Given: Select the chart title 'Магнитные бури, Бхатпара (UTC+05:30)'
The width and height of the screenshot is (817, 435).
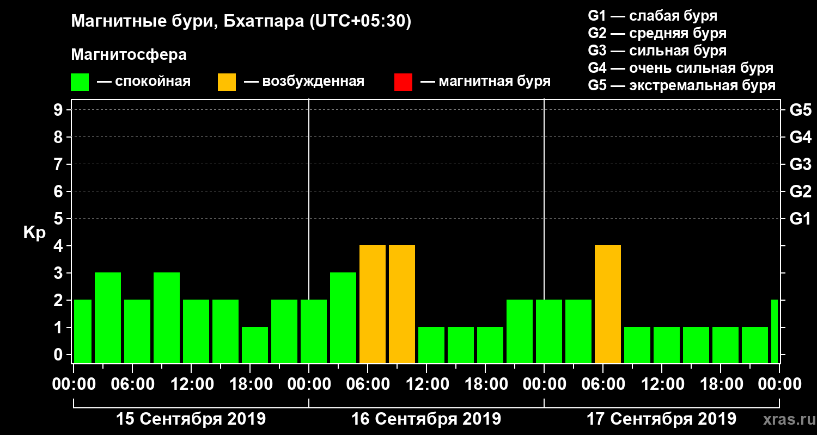Looking at the screenshot, I should [241, 22].
